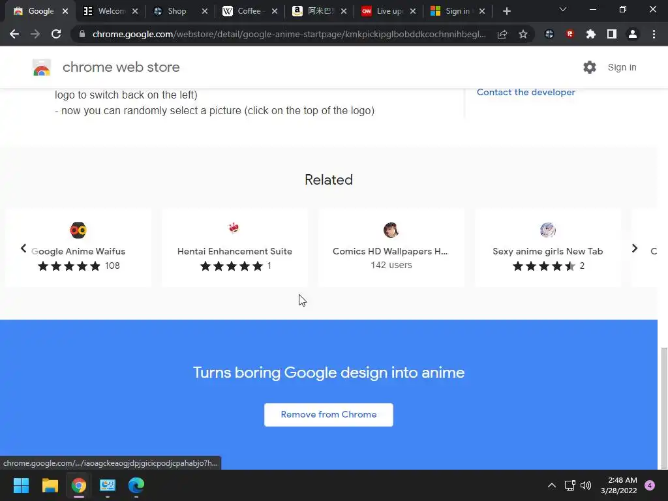Screen dimensions: 668x501
Task: Click the Hentai Enhancement Suite icon
Action: pos(234,228)
